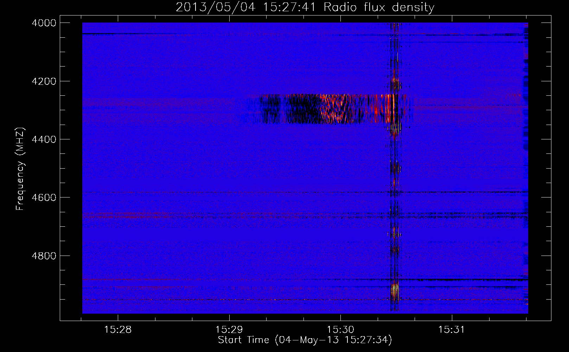Click the 'Start Time (04-May-13 15:27:34)' axis title
The width and height of the screenshot is (569, 352).
pos(305,340)
